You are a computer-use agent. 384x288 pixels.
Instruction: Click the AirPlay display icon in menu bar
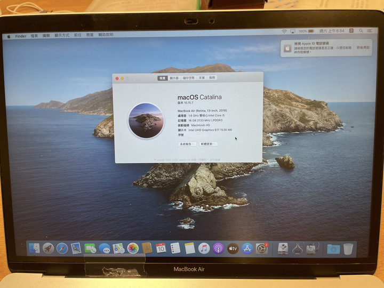[292, 31]
